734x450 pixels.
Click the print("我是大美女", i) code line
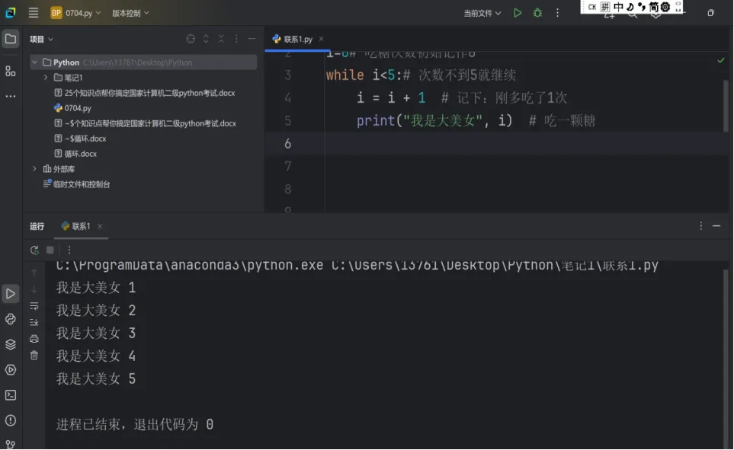(434, 121)
